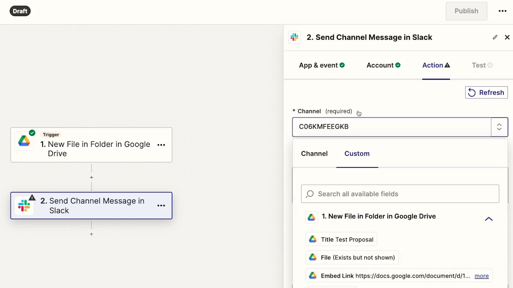Click the more link on Embed Link

[482, 276]
